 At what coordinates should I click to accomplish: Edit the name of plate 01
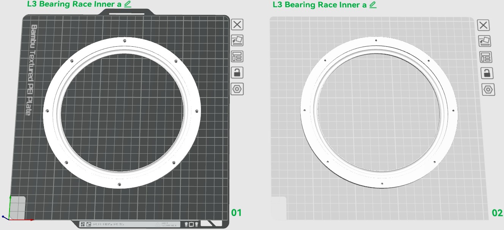pyautogui.click(x=128, y=5)
